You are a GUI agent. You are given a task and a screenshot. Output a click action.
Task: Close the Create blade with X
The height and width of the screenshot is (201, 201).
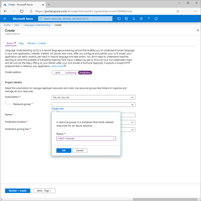coord(198,30)
